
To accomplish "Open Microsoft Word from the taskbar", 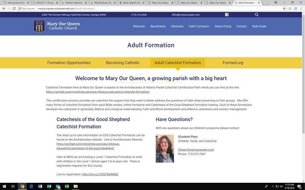I will coord(40,187).
